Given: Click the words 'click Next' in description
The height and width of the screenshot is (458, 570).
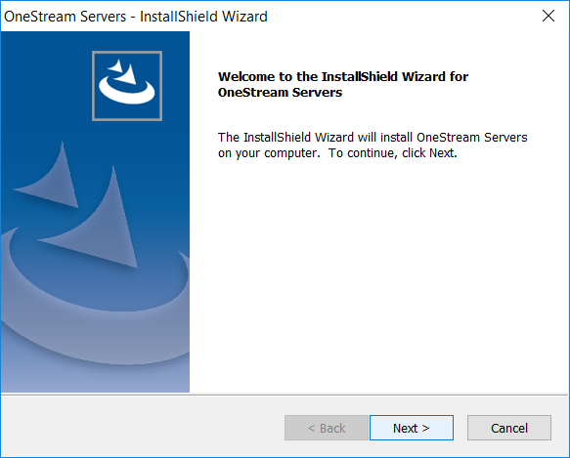Looking at the screenshot, I should [428, 153].
